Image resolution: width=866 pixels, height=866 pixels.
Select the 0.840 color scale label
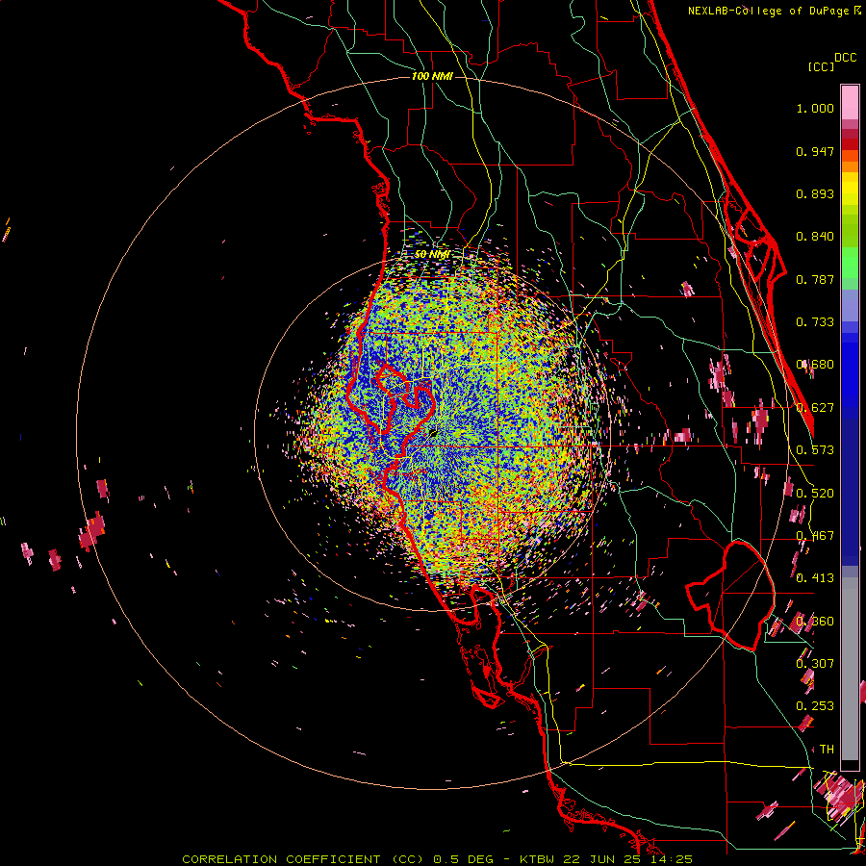815,237
